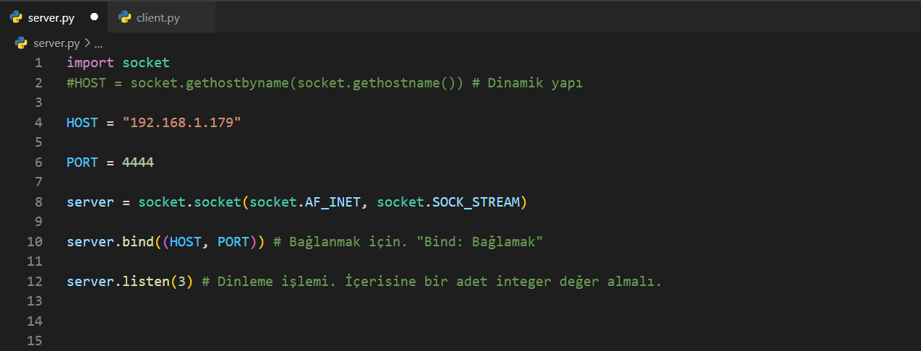
Task: Click the Python icon on server.py tab
Action: tap(16, 17)
